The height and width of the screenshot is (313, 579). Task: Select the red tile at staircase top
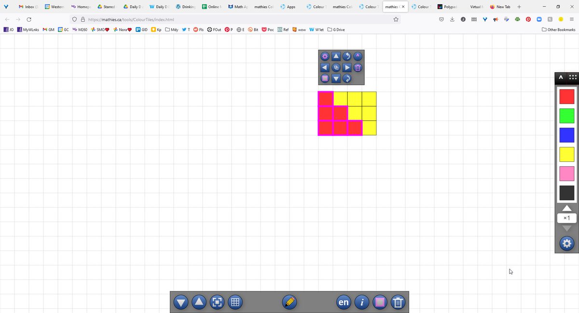pyautogui.click(x=326, y=99)
